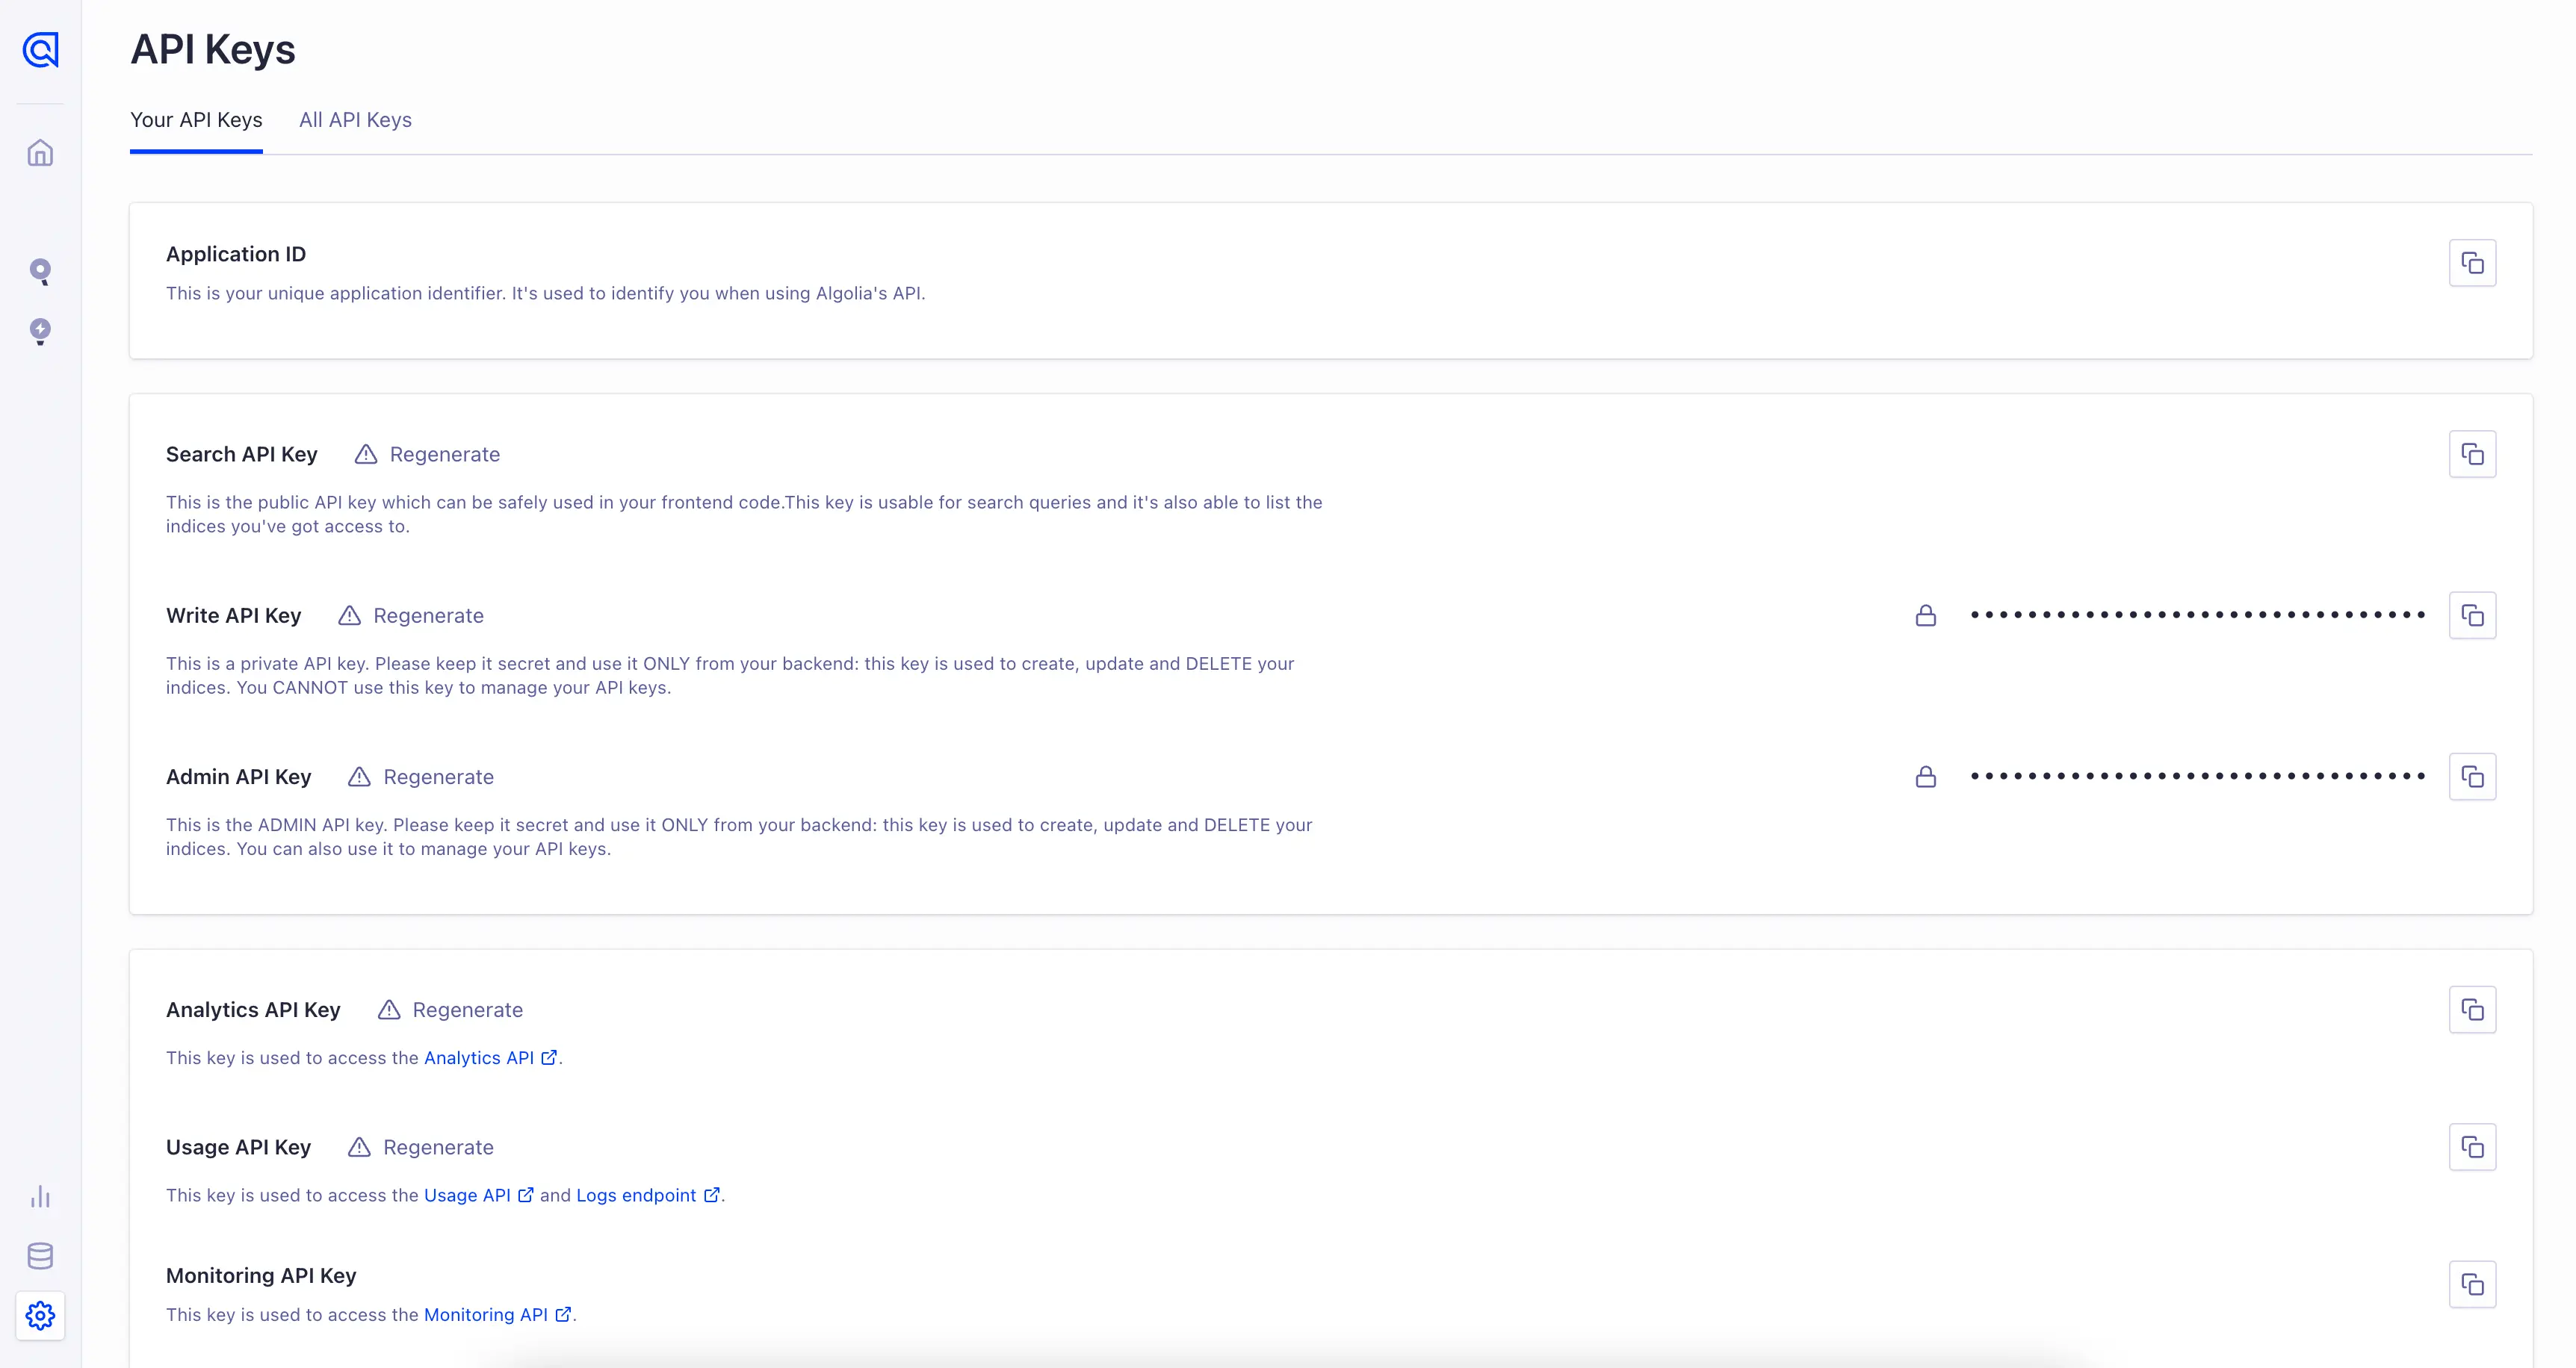Screen dimensions: 2576x1368
Task: Open the Monitoring API documentation link
Action: 497,1314
